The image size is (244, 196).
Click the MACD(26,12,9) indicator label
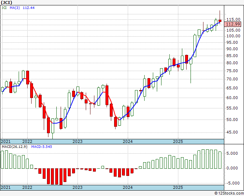14,147
